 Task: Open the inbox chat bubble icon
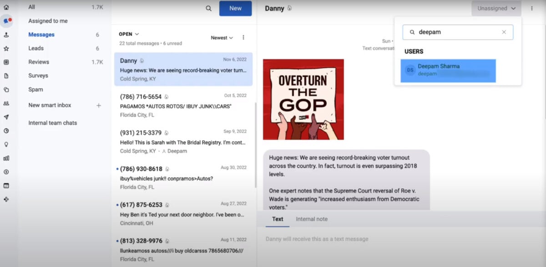[x=7, y=21]
